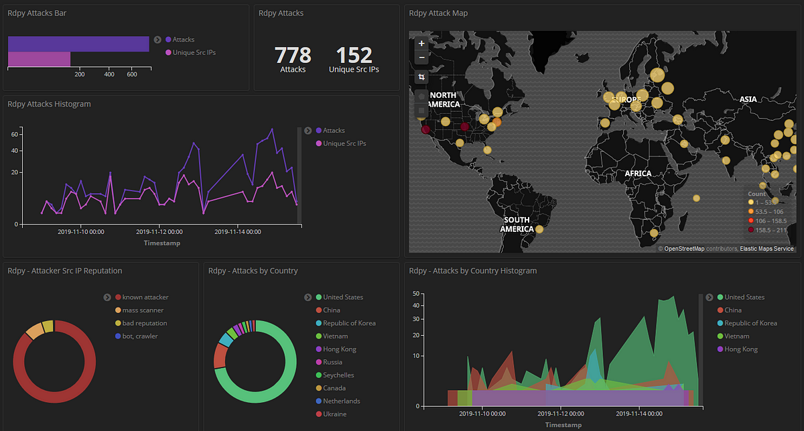Viewport: 804px width, 431px height.
Task: Click the 778 Attacks metric value
Action: (293, 55)
